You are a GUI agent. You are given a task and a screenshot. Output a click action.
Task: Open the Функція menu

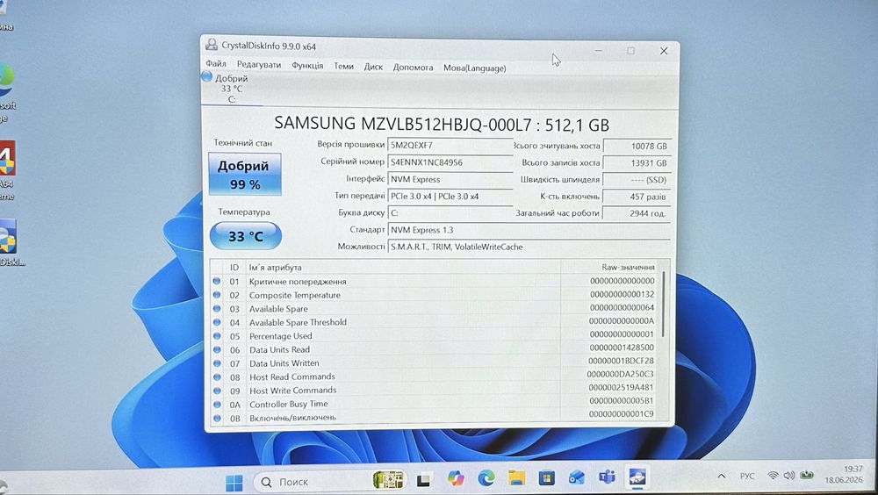307,66
